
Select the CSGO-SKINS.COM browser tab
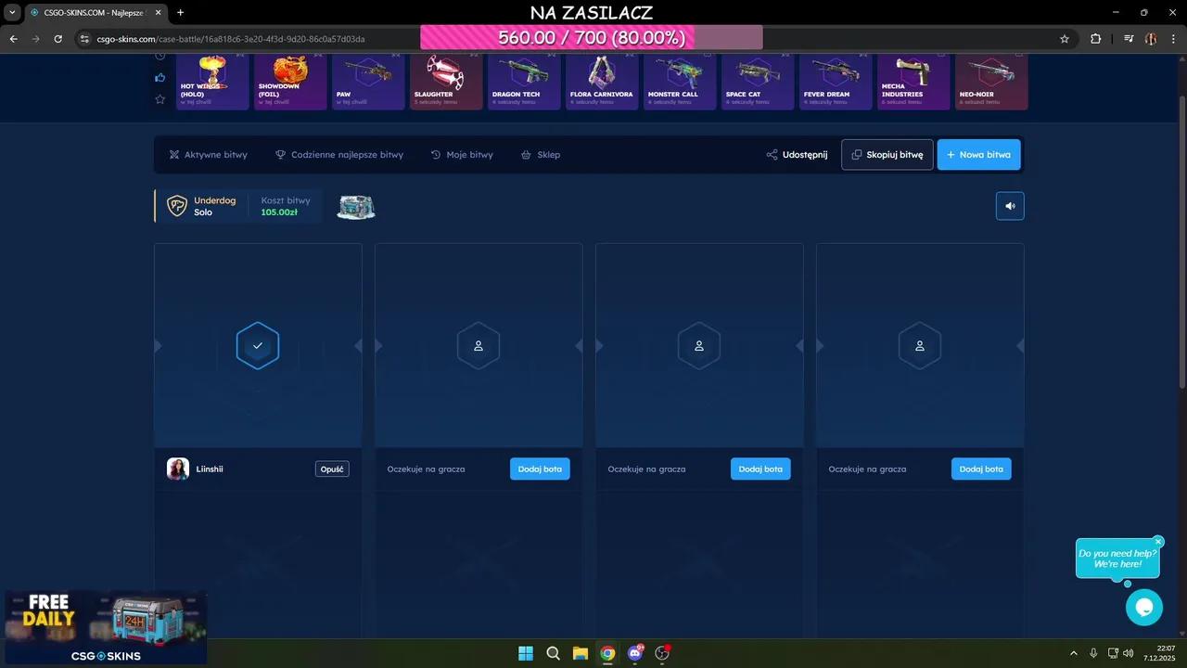pyautogui.click(x=95, y=13)
